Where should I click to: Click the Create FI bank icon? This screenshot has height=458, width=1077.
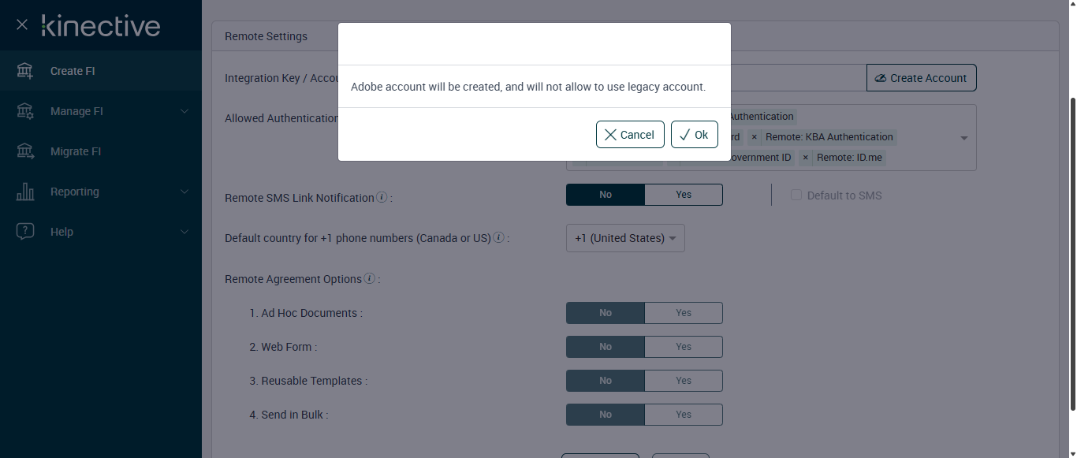[x=25, y=71]
